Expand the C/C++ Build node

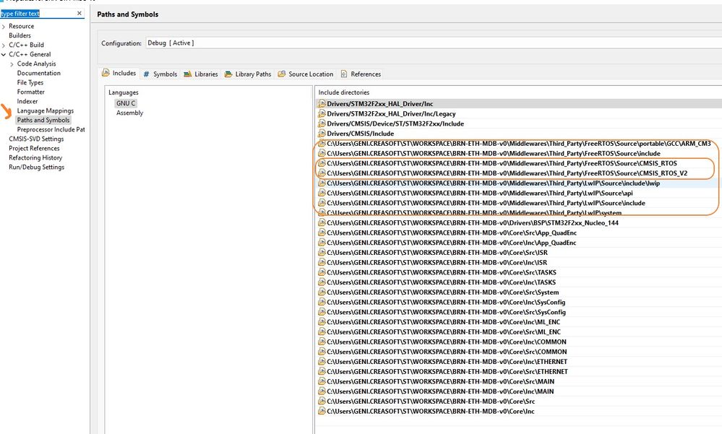click(x=4, y=45)
